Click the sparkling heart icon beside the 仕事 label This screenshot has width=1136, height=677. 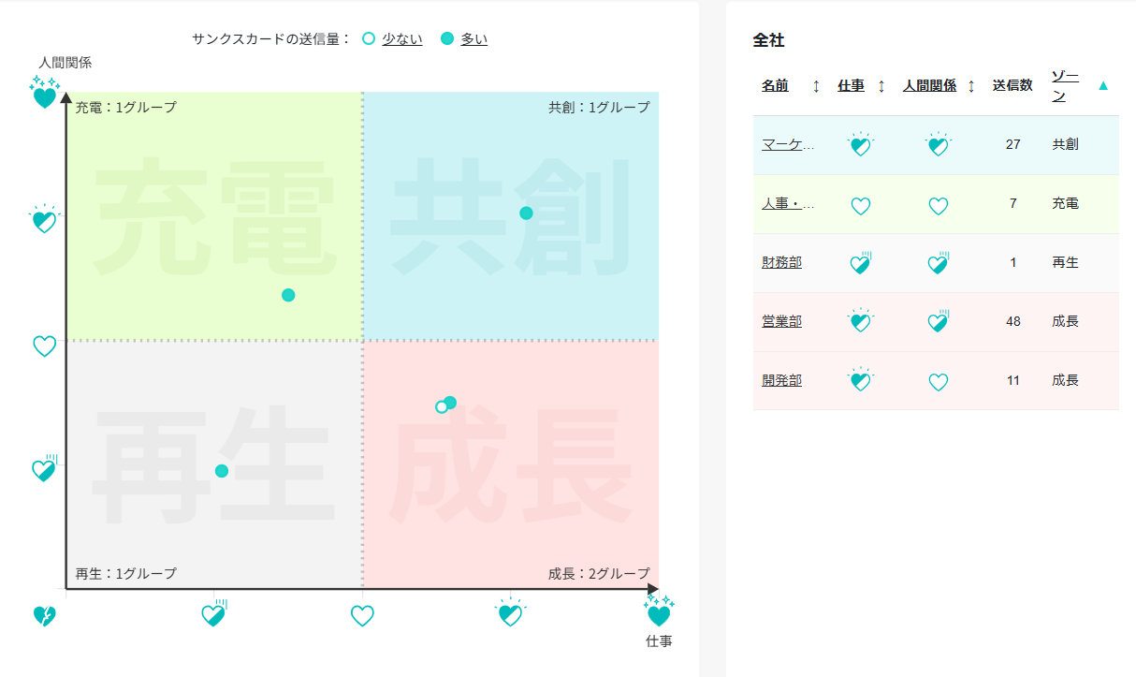[x=660, y=613]
